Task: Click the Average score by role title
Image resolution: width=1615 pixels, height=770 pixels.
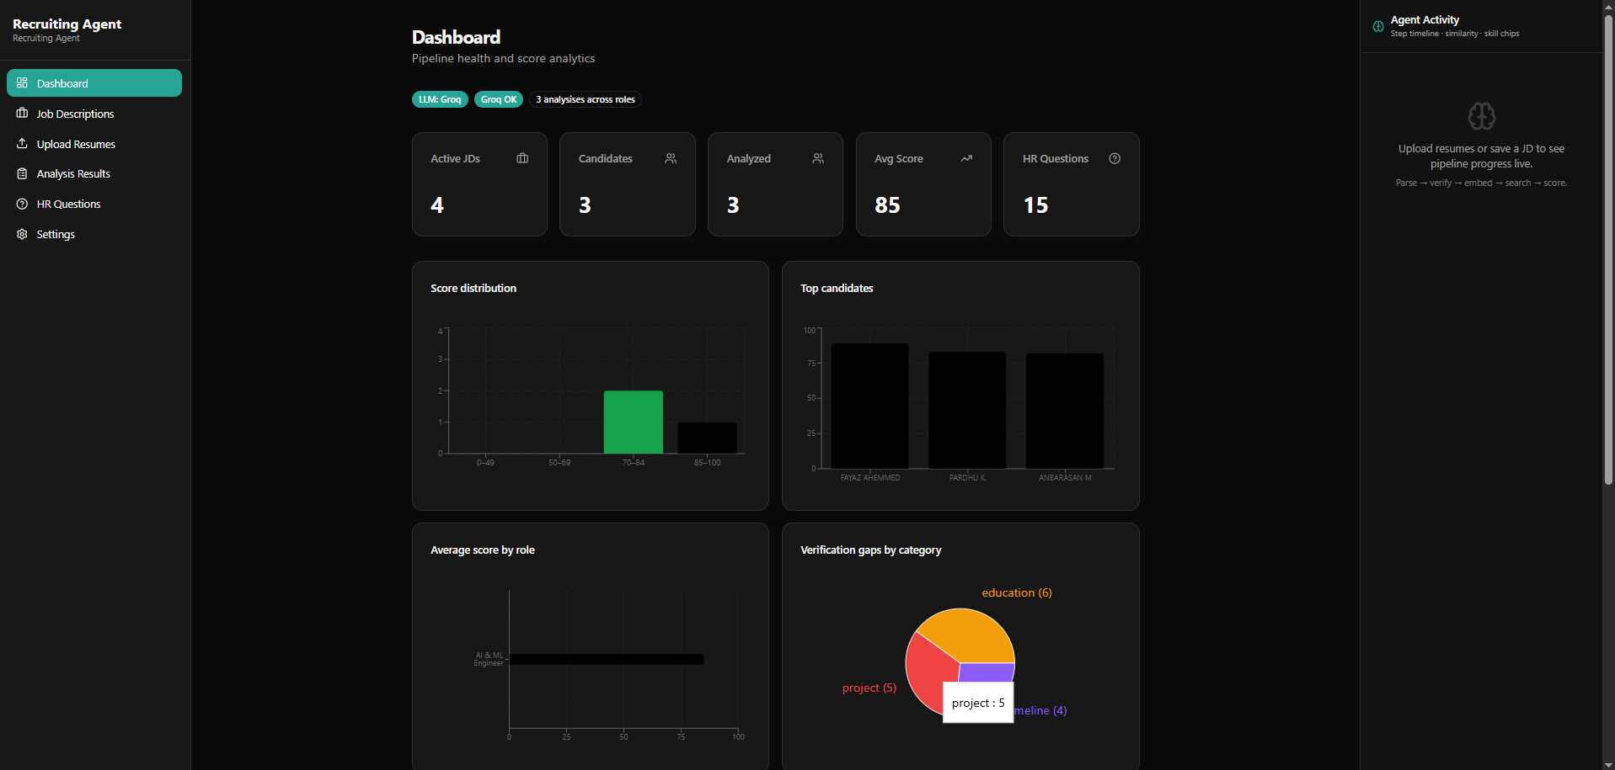Action: coord(483,550)
